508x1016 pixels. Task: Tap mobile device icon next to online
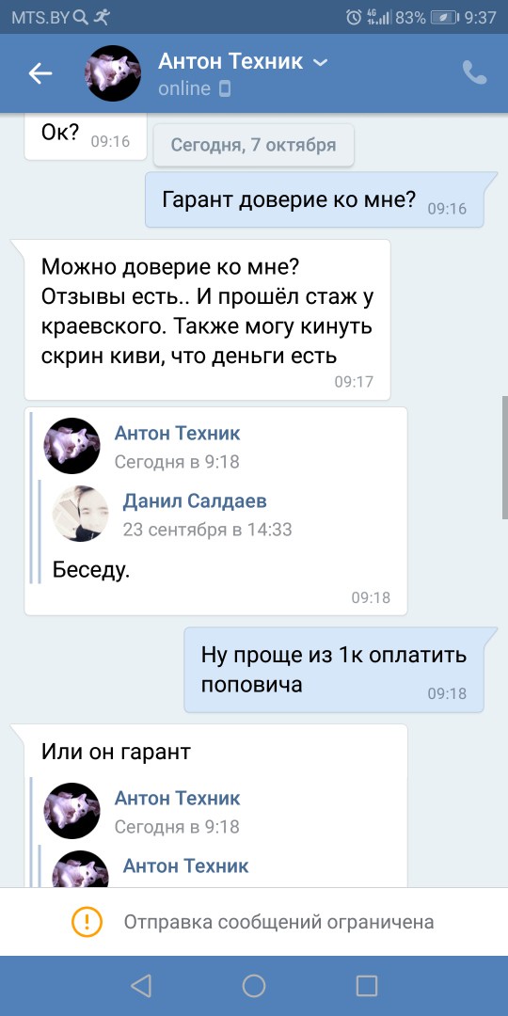click(224, 88)
